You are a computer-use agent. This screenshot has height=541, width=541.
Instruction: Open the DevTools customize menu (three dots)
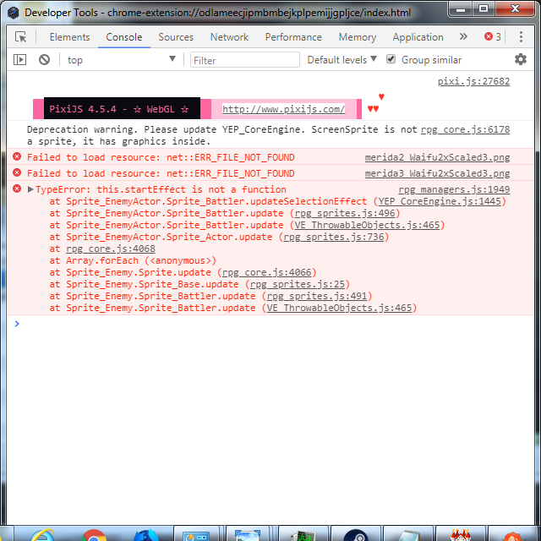click(521, 37)
